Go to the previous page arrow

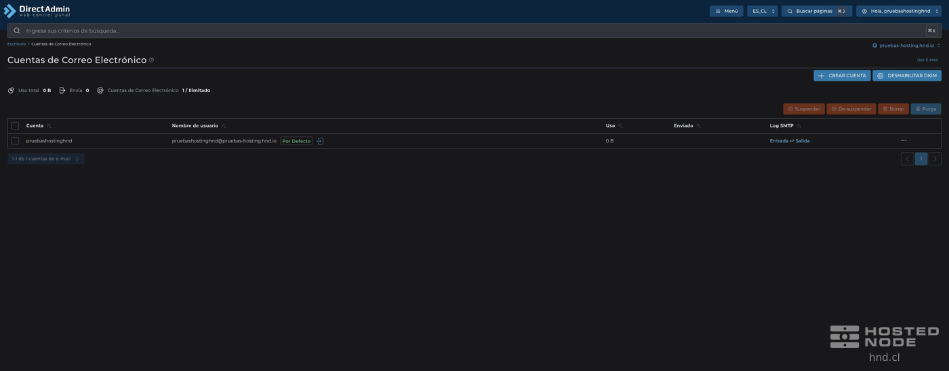908,159
